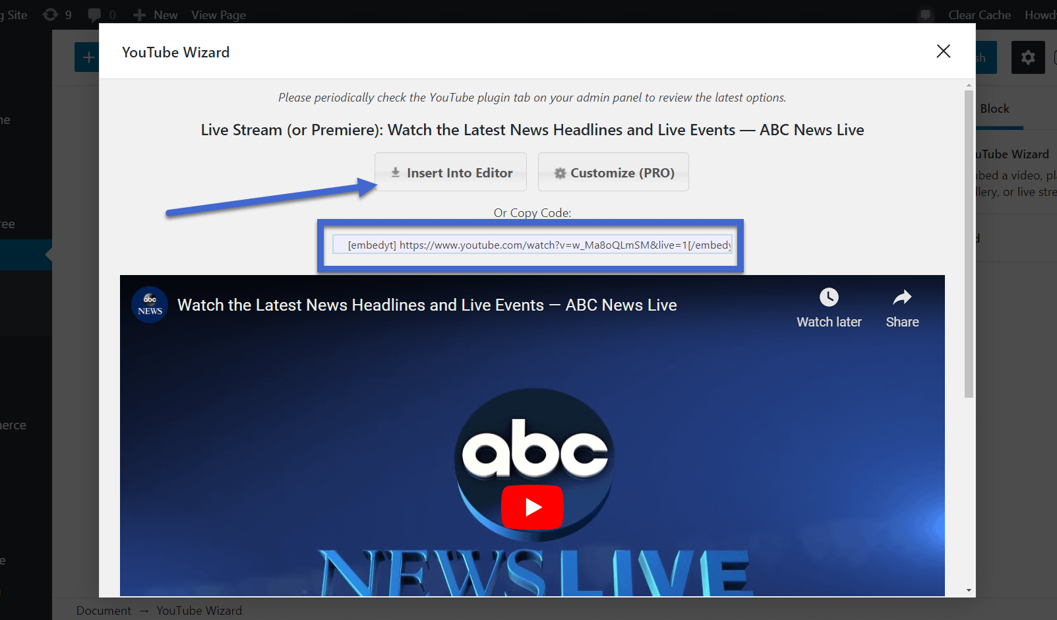Viewport: 1057px width, 620px height.
Task: Click the dialog scrollbar down arrow
Action: [x=969, y=590]
